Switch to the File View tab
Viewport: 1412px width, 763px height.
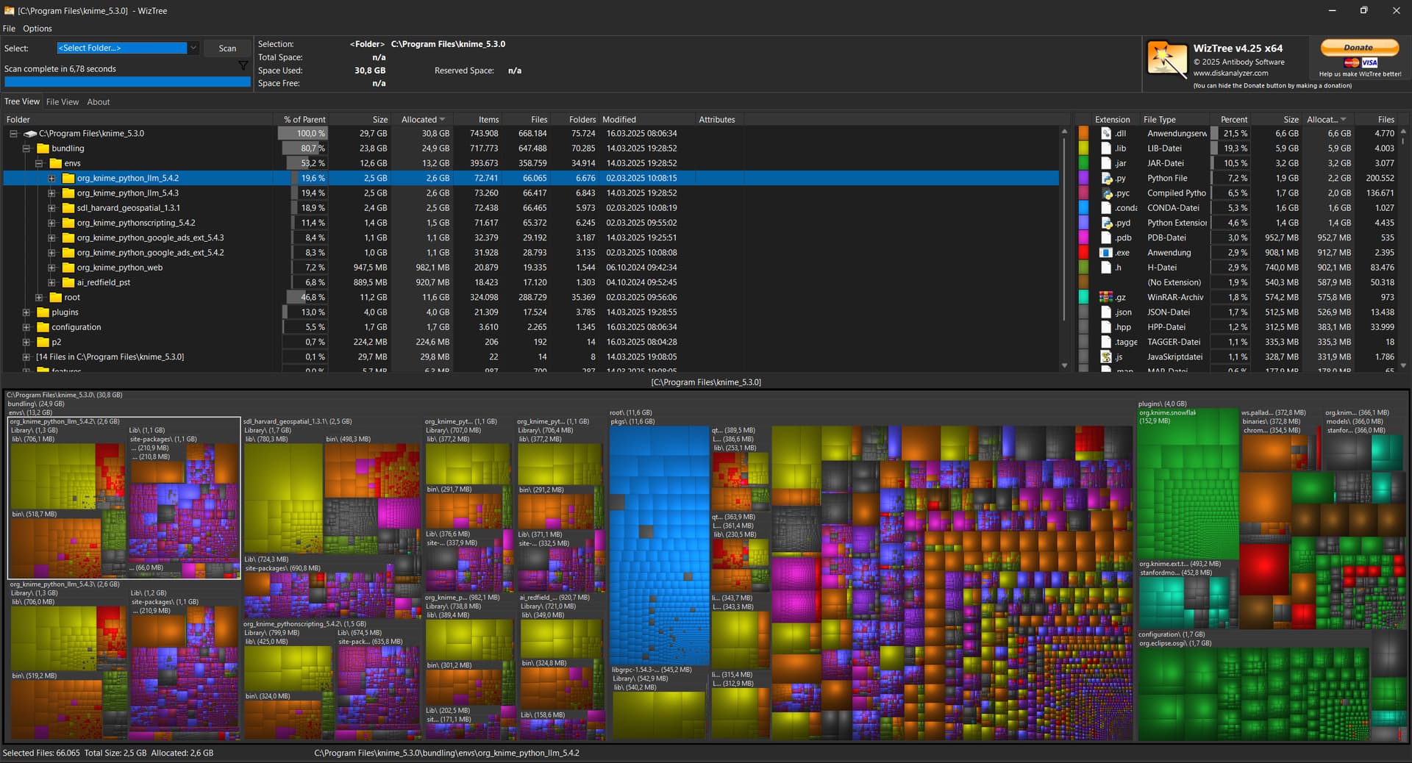[63, 102]
